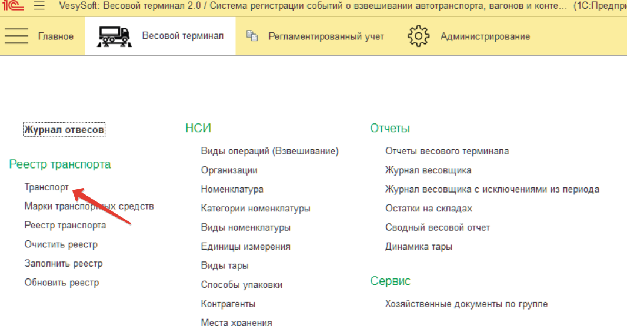627x326 pixels.
Task: Open Хозяйственные документы по группе
Action: 466,304
